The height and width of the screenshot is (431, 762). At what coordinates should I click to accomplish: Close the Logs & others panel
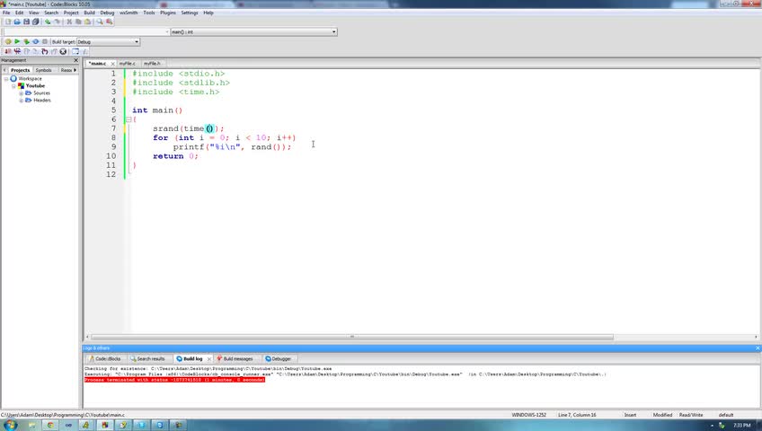(758, 348)
